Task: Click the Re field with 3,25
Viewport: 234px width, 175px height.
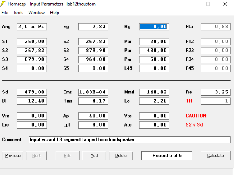Action: (215, 92)
